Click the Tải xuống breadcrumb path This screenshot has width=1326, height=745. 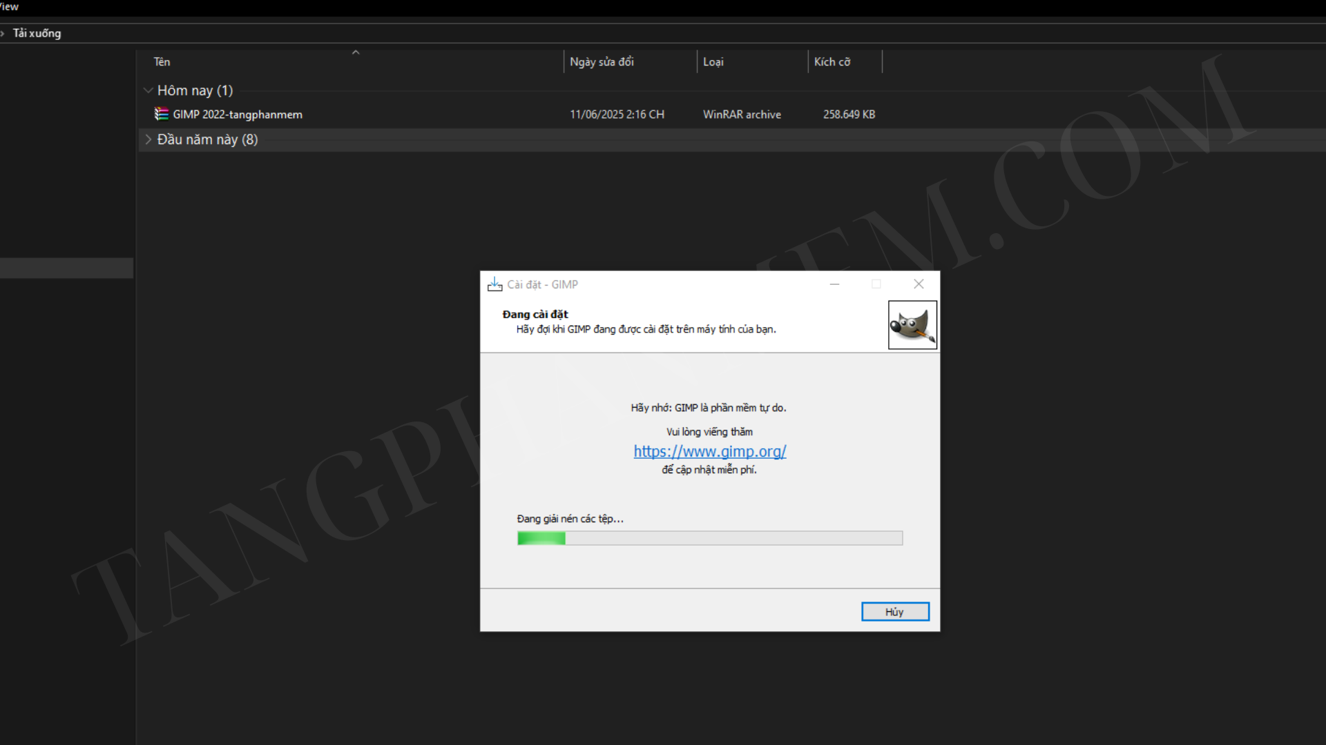click(37, 33)
